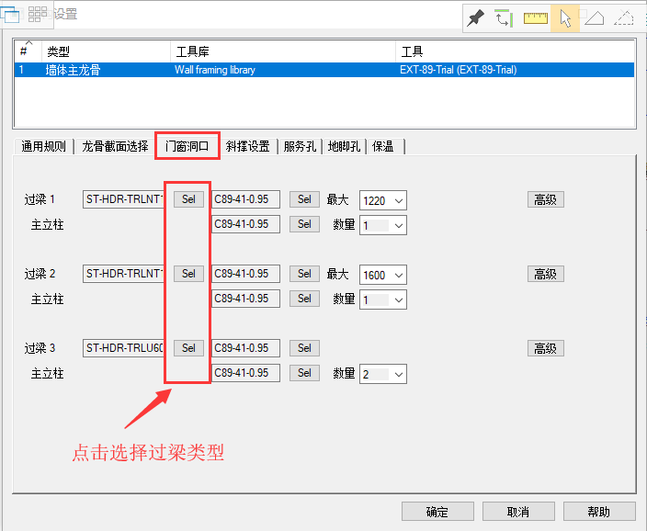Click Sel for 过梁 3 section C89-41-0.95
The image size is (647, 531).
pos(304,348)
